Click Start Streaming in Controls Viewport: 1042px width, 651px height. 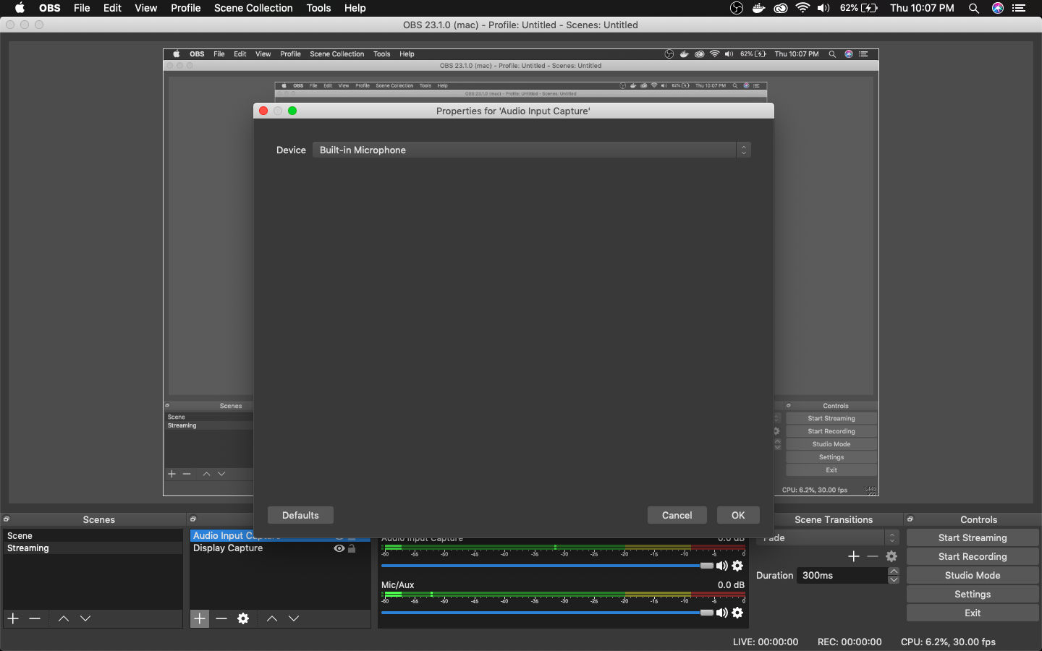(x=973, y=537)
